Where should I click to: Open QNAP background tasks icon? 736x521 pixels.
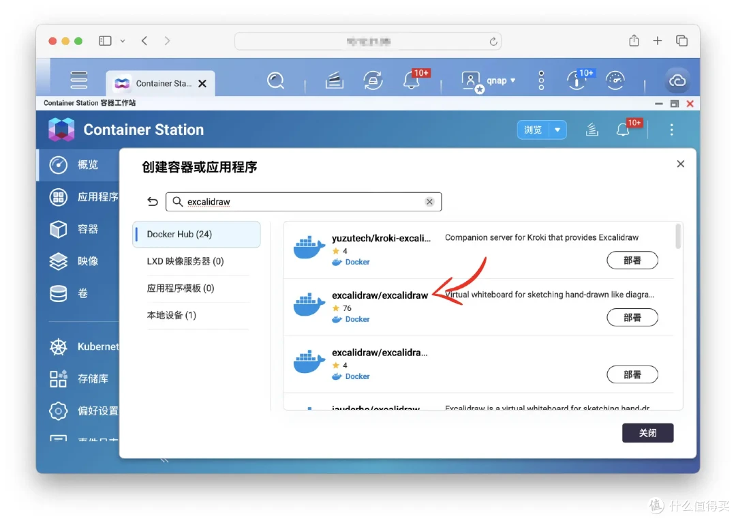[334, 80]
